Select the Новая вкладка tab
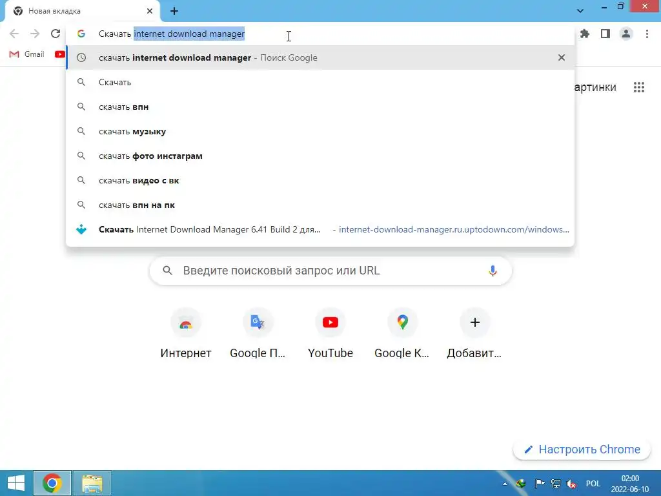Screen dimensions: 661x496 click(82, 11)
